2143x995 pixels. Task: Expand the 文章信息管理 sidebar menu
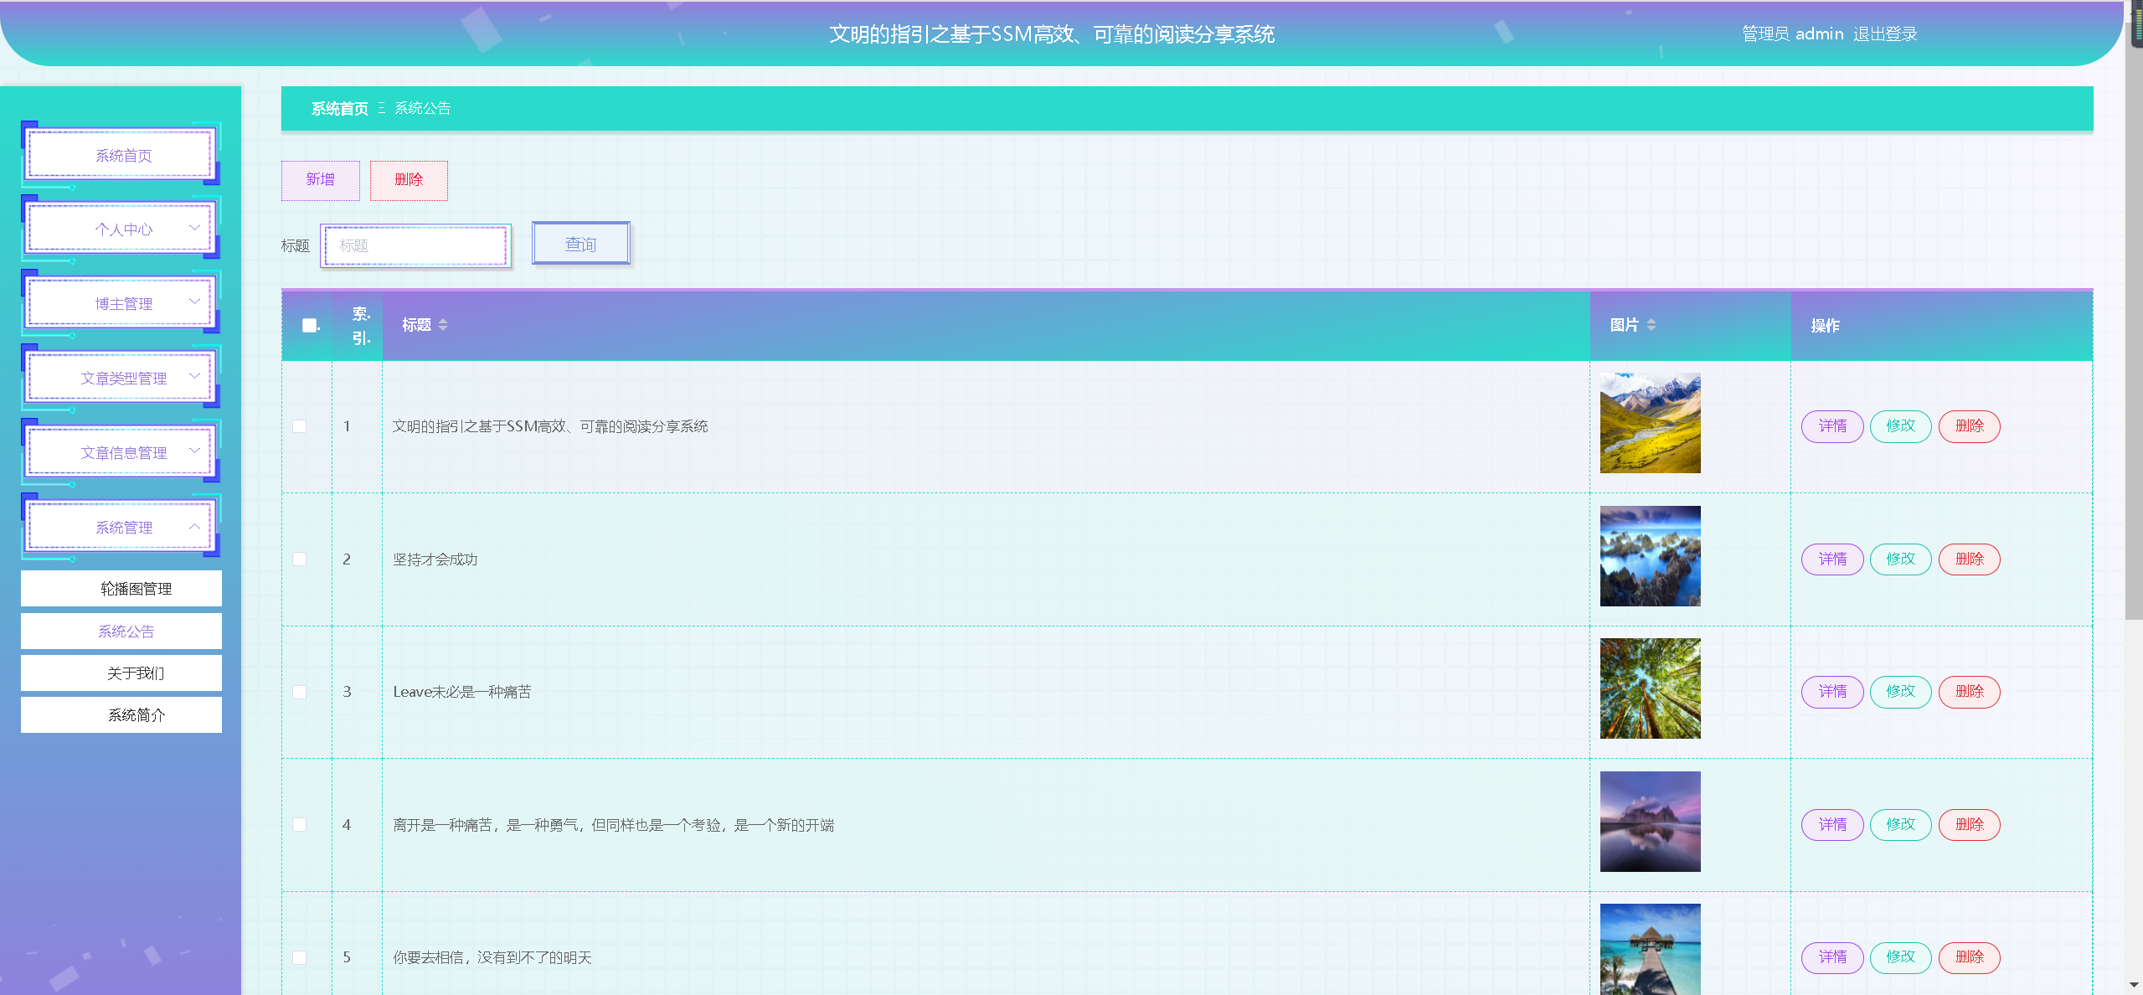coord(123,452)
